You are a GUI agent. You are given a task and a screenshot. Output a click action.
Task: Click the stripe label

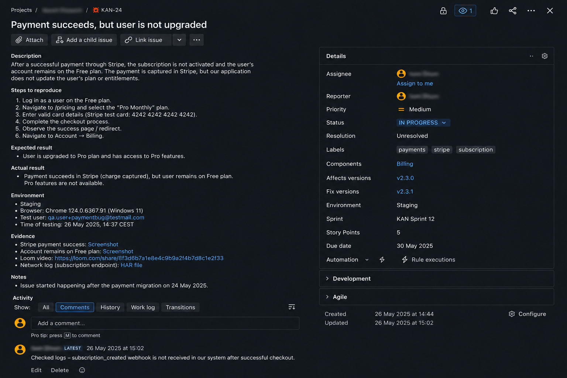pos(442,150)
